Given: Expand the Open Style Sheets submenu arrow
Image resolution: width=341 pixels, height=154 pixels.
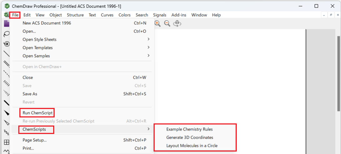Looking at the screenshot, I should point(148,39).
